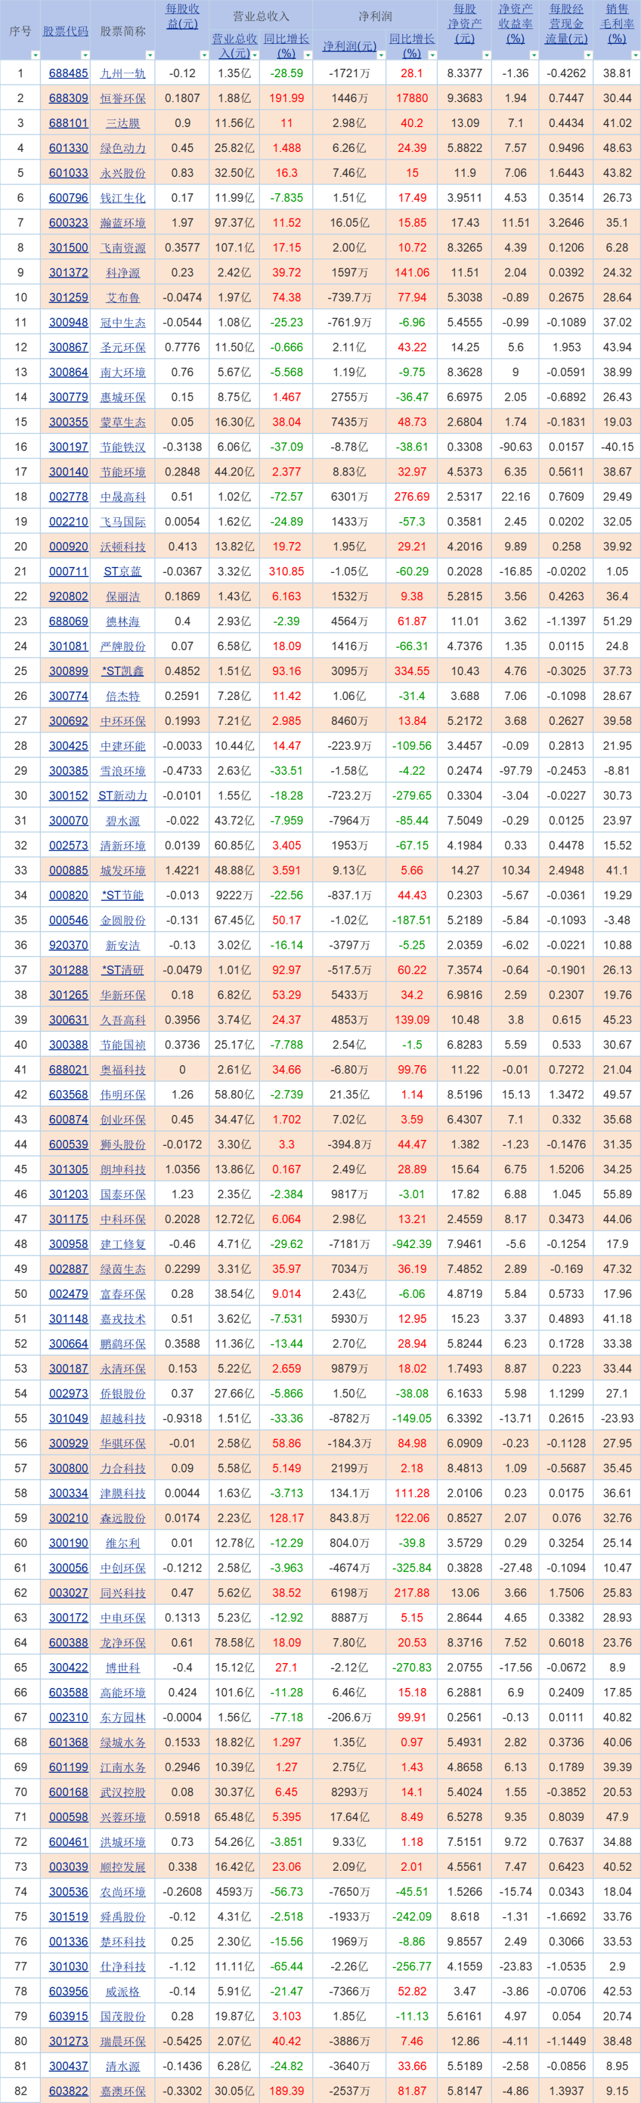The image size is (641, 2103).
Task: Open the filter dropdown for 序号 column
Action: (x=35, y=55)
